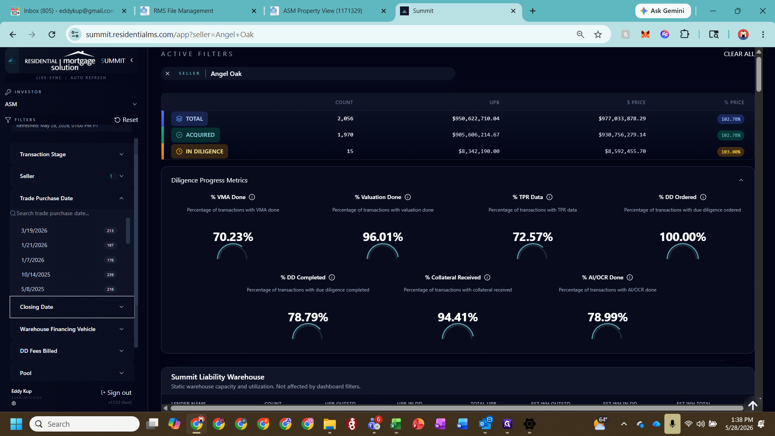Click the scroll-to-top arrow button
Viewport: 775px width, 436px height.
(753, 405)
